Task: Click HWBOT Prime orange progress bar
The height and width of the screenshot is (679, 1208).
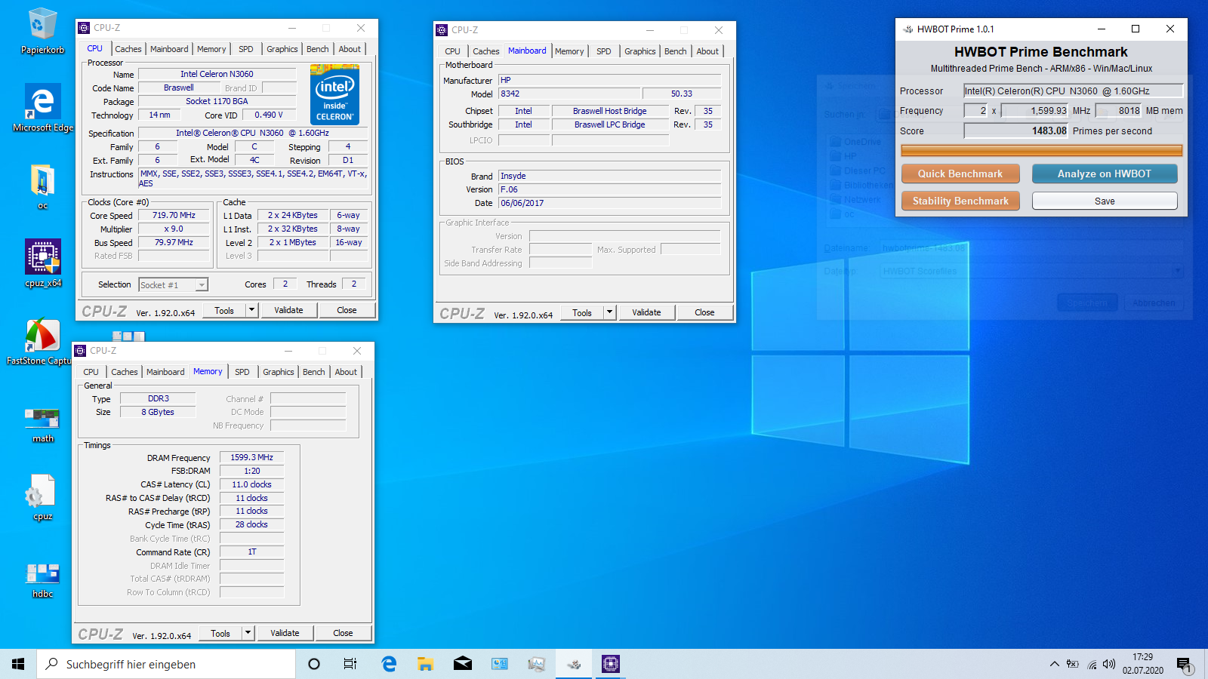Action: coord(1041,150)
